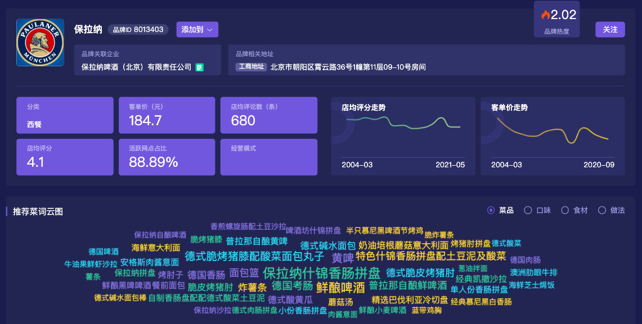Click the 单人份香肠拼盘 word
Viewport: 642px width, 324px height.
pos(479,289)
